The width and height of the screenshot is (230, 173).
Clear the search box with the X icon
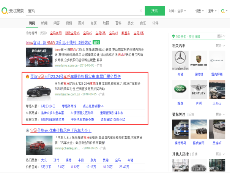coord(141,11)
